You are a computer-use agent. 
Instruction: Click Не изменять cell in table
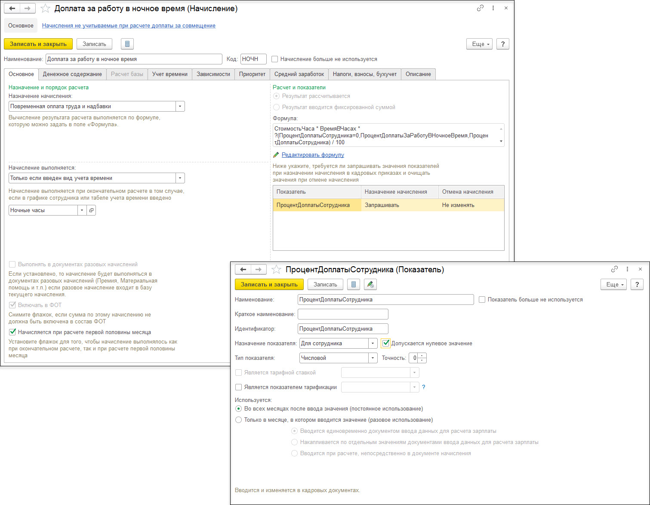471,205
